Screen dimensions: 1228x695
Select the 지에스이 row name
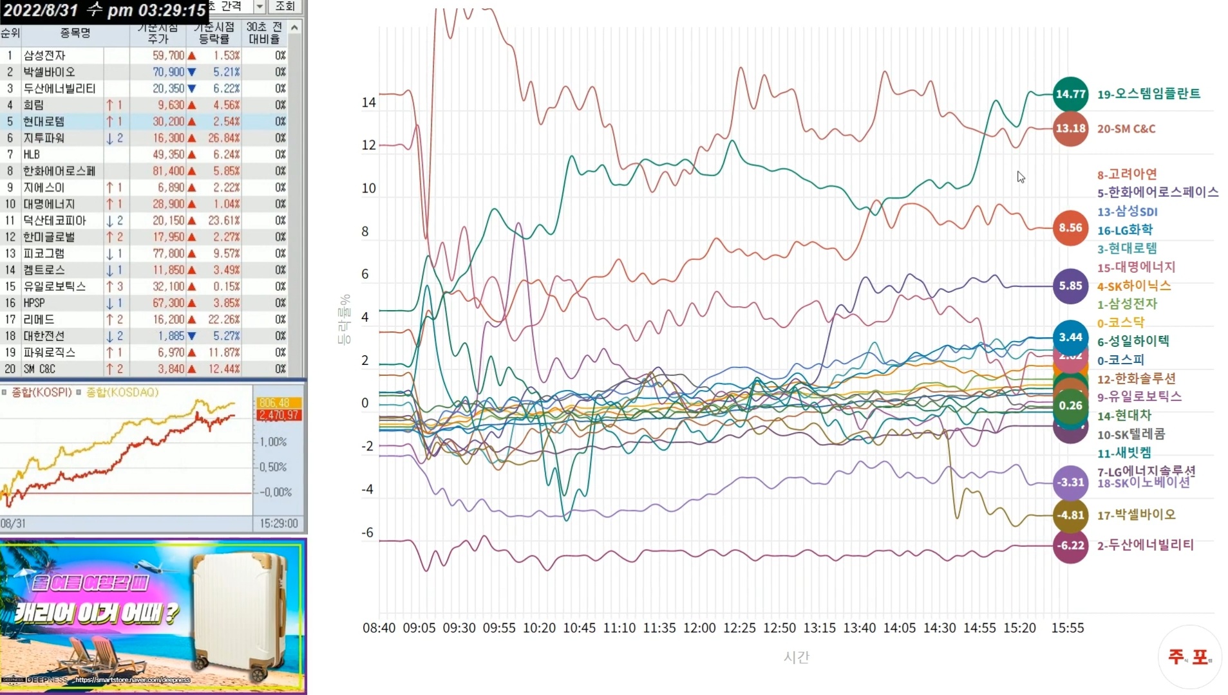(x=44, y=188)
